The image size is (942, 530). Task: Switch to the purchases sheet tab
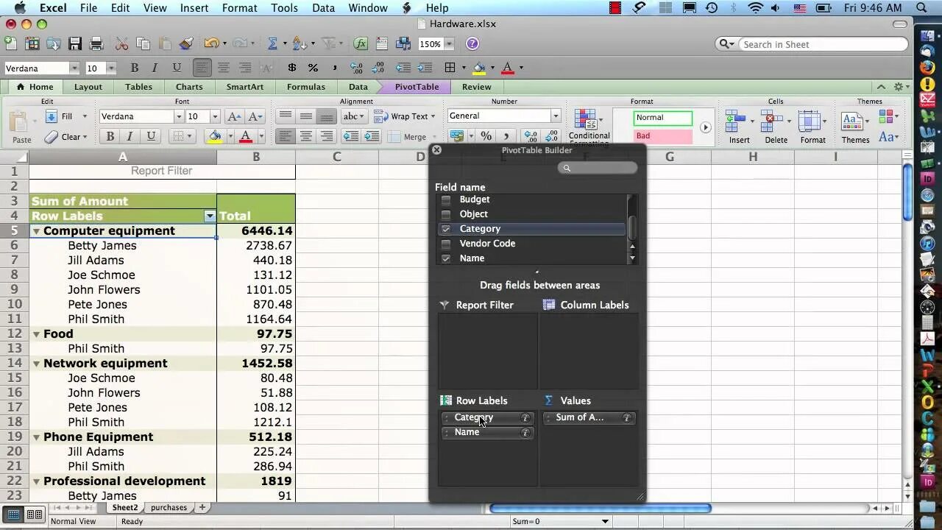tap(169, 507)
